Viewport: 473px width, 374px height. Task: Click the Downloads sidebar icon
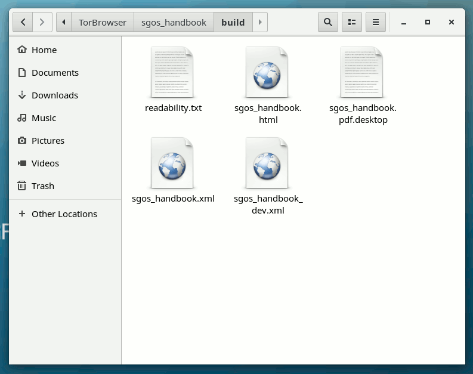[x=22, y=95]
